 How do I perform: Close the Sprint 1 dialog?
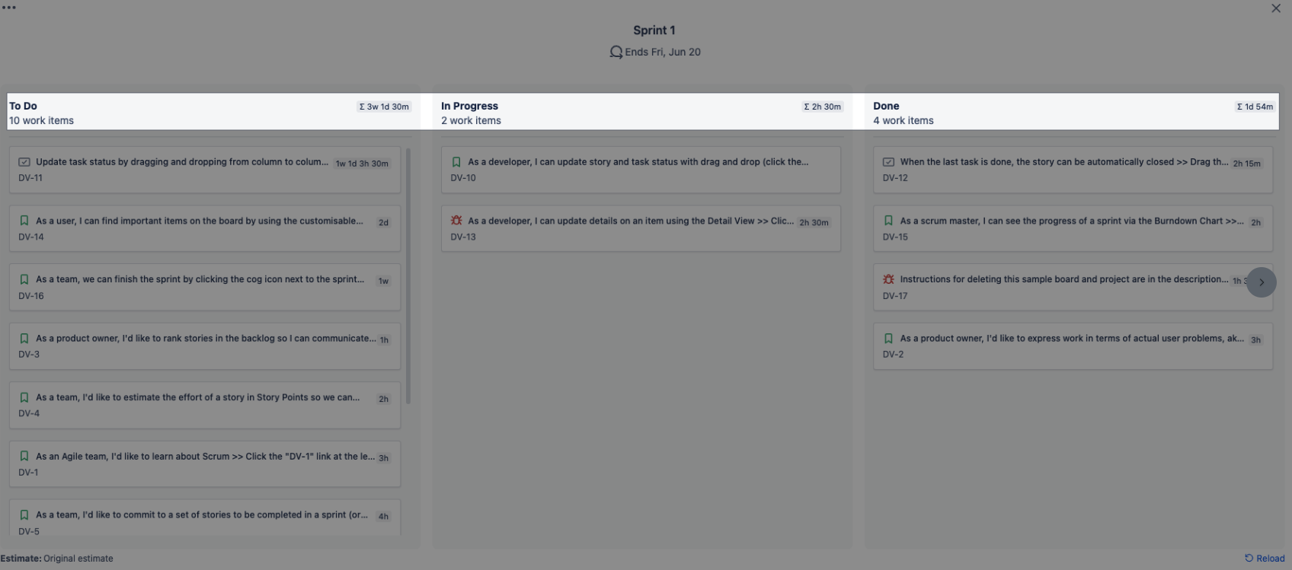pyautogui.click(x=1276, y=8)
